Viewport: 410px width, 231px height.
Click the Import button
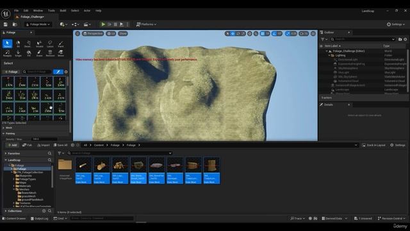pos(44,145)
